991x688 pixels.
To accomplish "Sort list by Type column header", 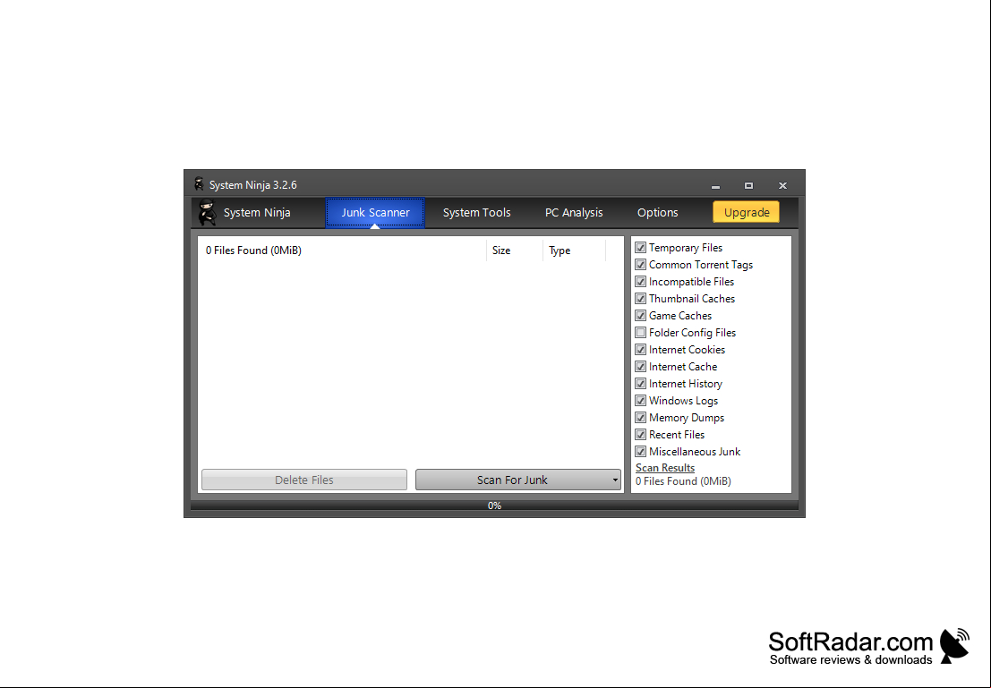I will point(574,251).
